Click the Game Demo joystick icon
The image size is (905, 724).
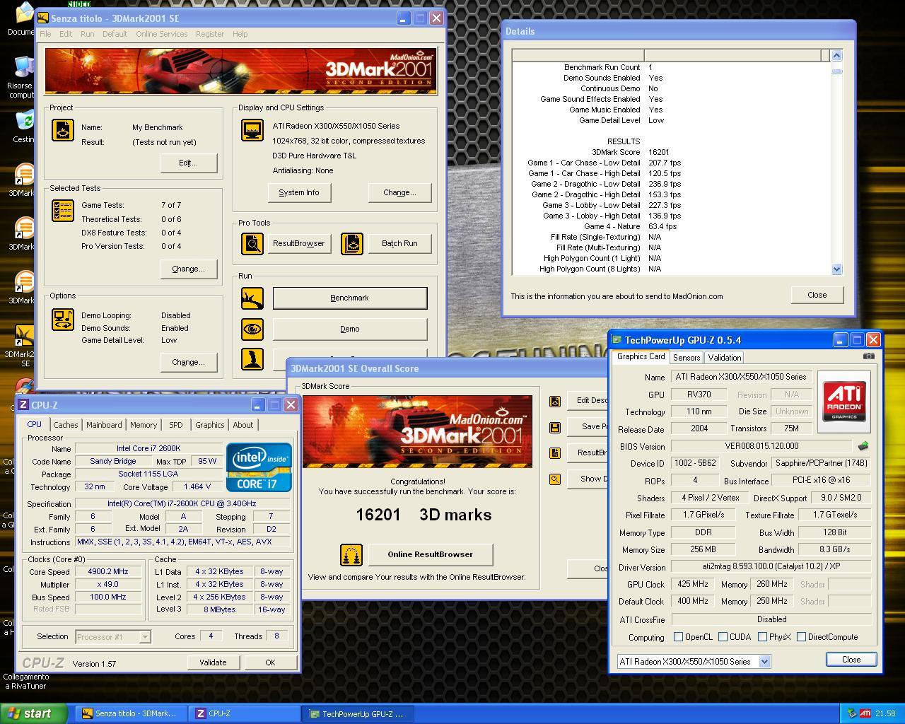click(252, 358)
